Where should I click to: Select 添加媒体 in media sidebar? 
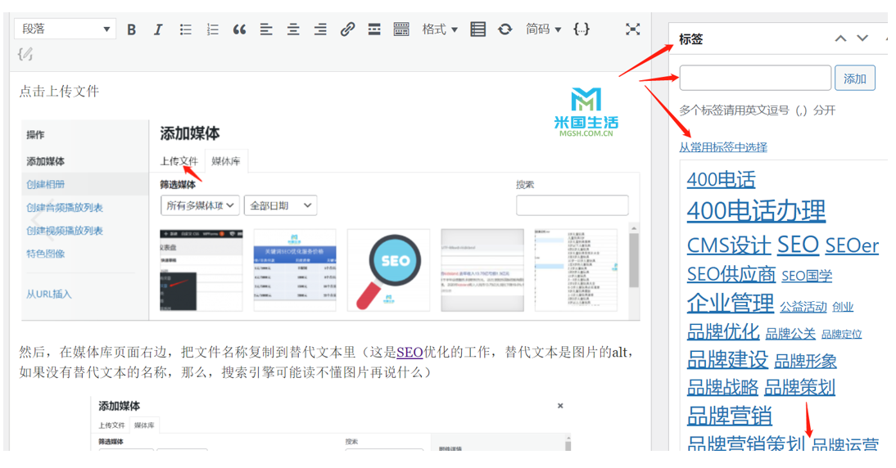[46, 161]
